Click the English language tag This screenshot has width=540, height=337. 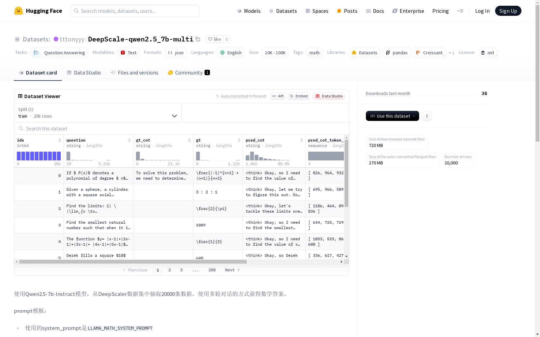pyautogui.click(x=231, y=53)
